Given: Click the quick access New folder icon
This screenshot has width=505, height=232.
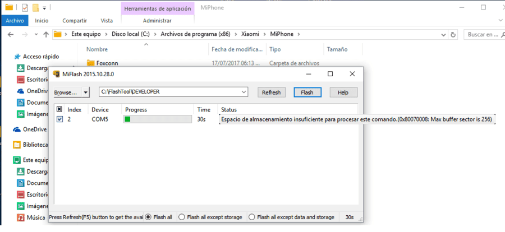Looking at the screenshot, I should pos(35,7).
